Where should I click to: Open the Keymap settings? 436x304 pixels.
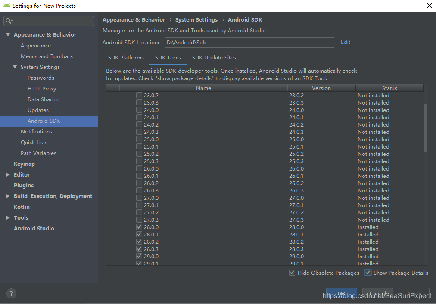coord(24,164)
